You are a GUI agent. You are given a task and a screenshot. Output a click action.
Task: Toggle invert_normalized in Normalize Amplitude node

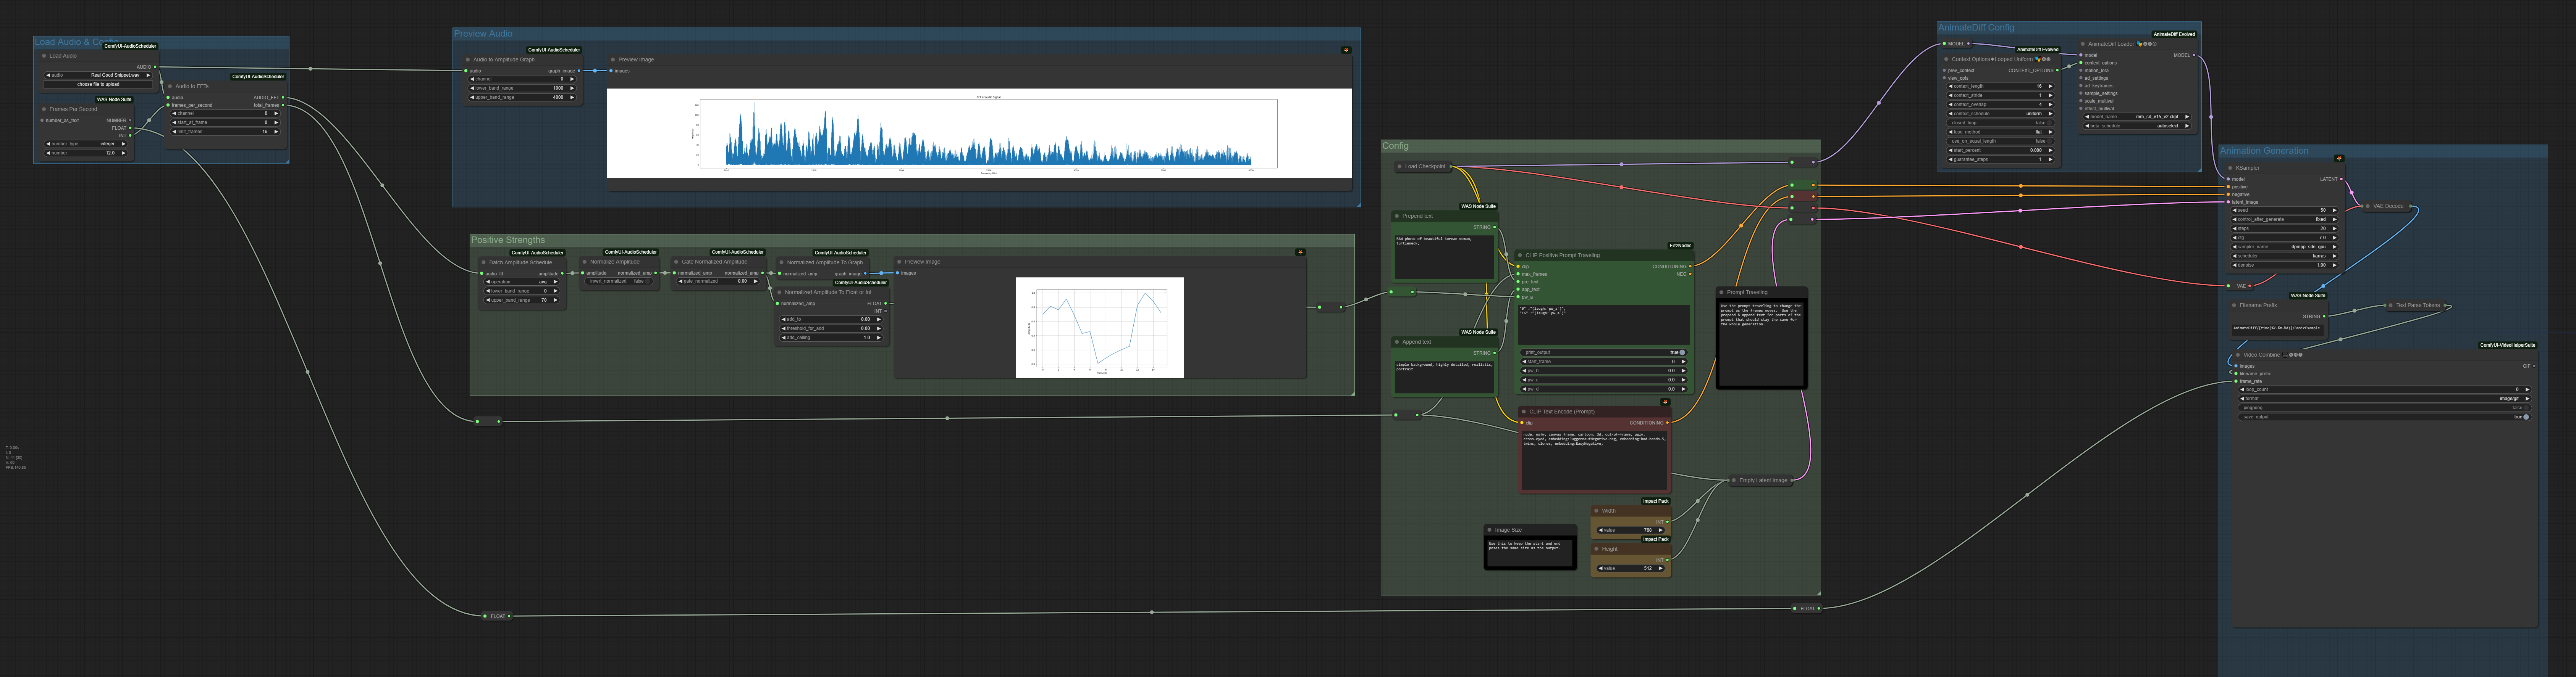click(619, 281)
